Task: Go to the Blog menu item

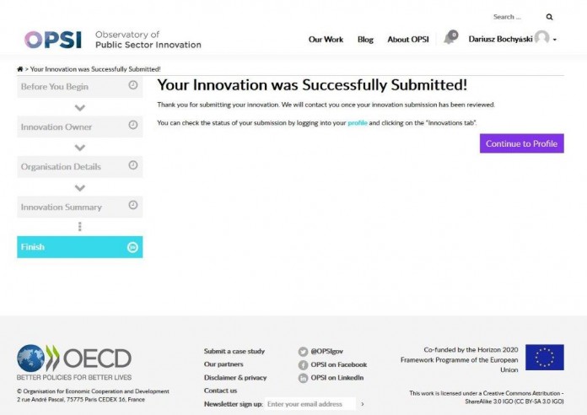Action: [365, 40]
